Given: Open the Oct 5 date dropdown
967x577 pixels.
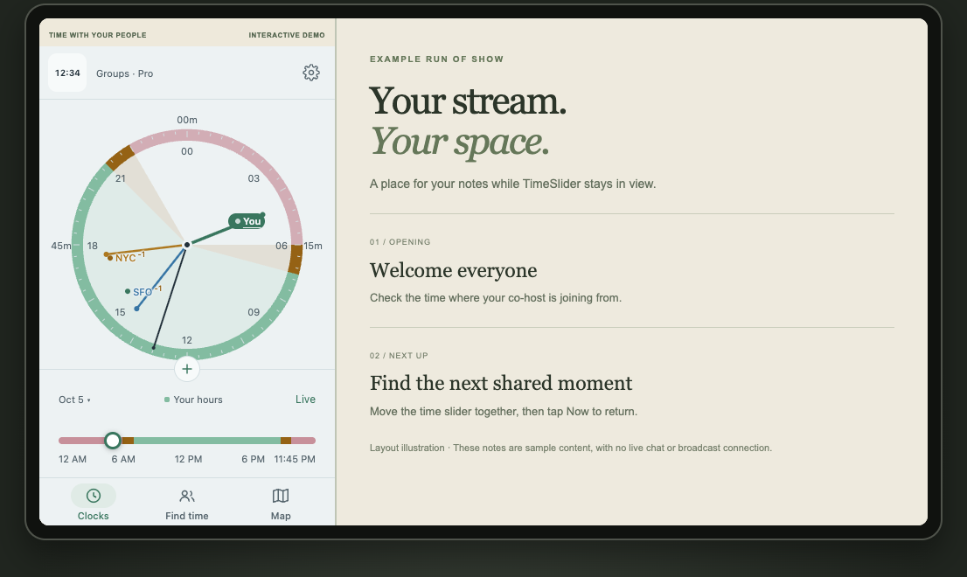Looking at the screenshot, I should click(74, 400).
